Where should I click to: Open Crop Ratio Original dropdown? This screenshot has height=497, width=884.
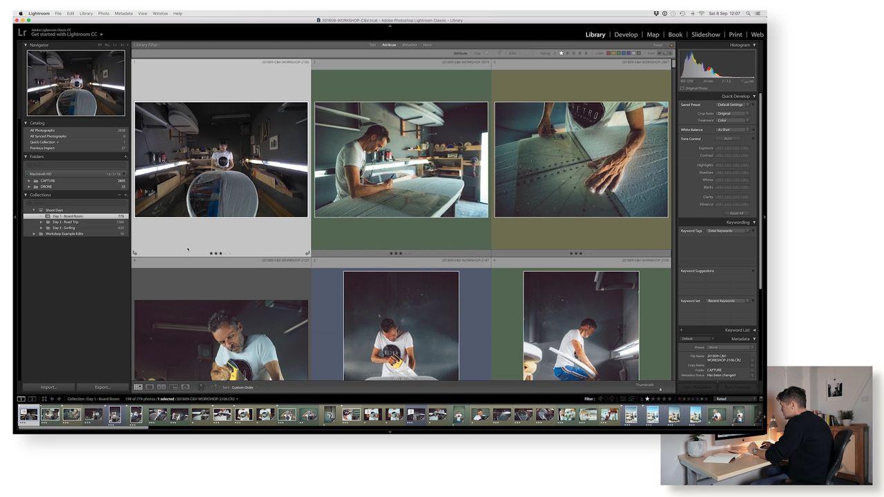pos(732,113)
